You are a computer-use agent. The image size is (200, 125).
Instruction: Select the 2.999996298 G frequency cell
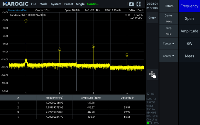tap(54, 112)
